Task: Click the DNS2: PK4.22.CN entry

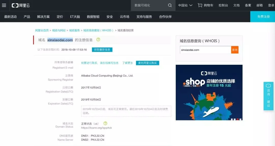Action: tap(93, 140)
